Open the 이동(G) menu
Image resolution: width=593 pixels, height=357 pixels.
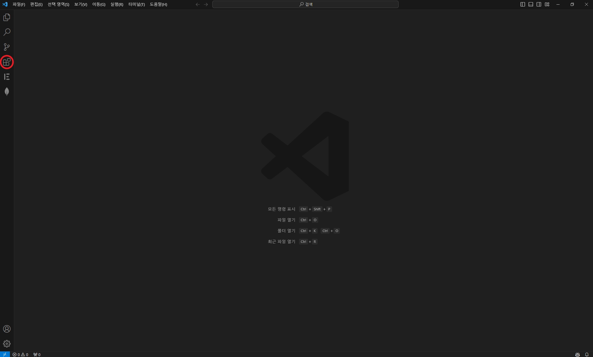[x=99, y=4]
